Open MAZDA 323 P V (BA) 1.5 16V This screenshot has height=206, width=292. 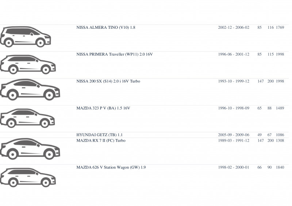[x=103, y=108]
